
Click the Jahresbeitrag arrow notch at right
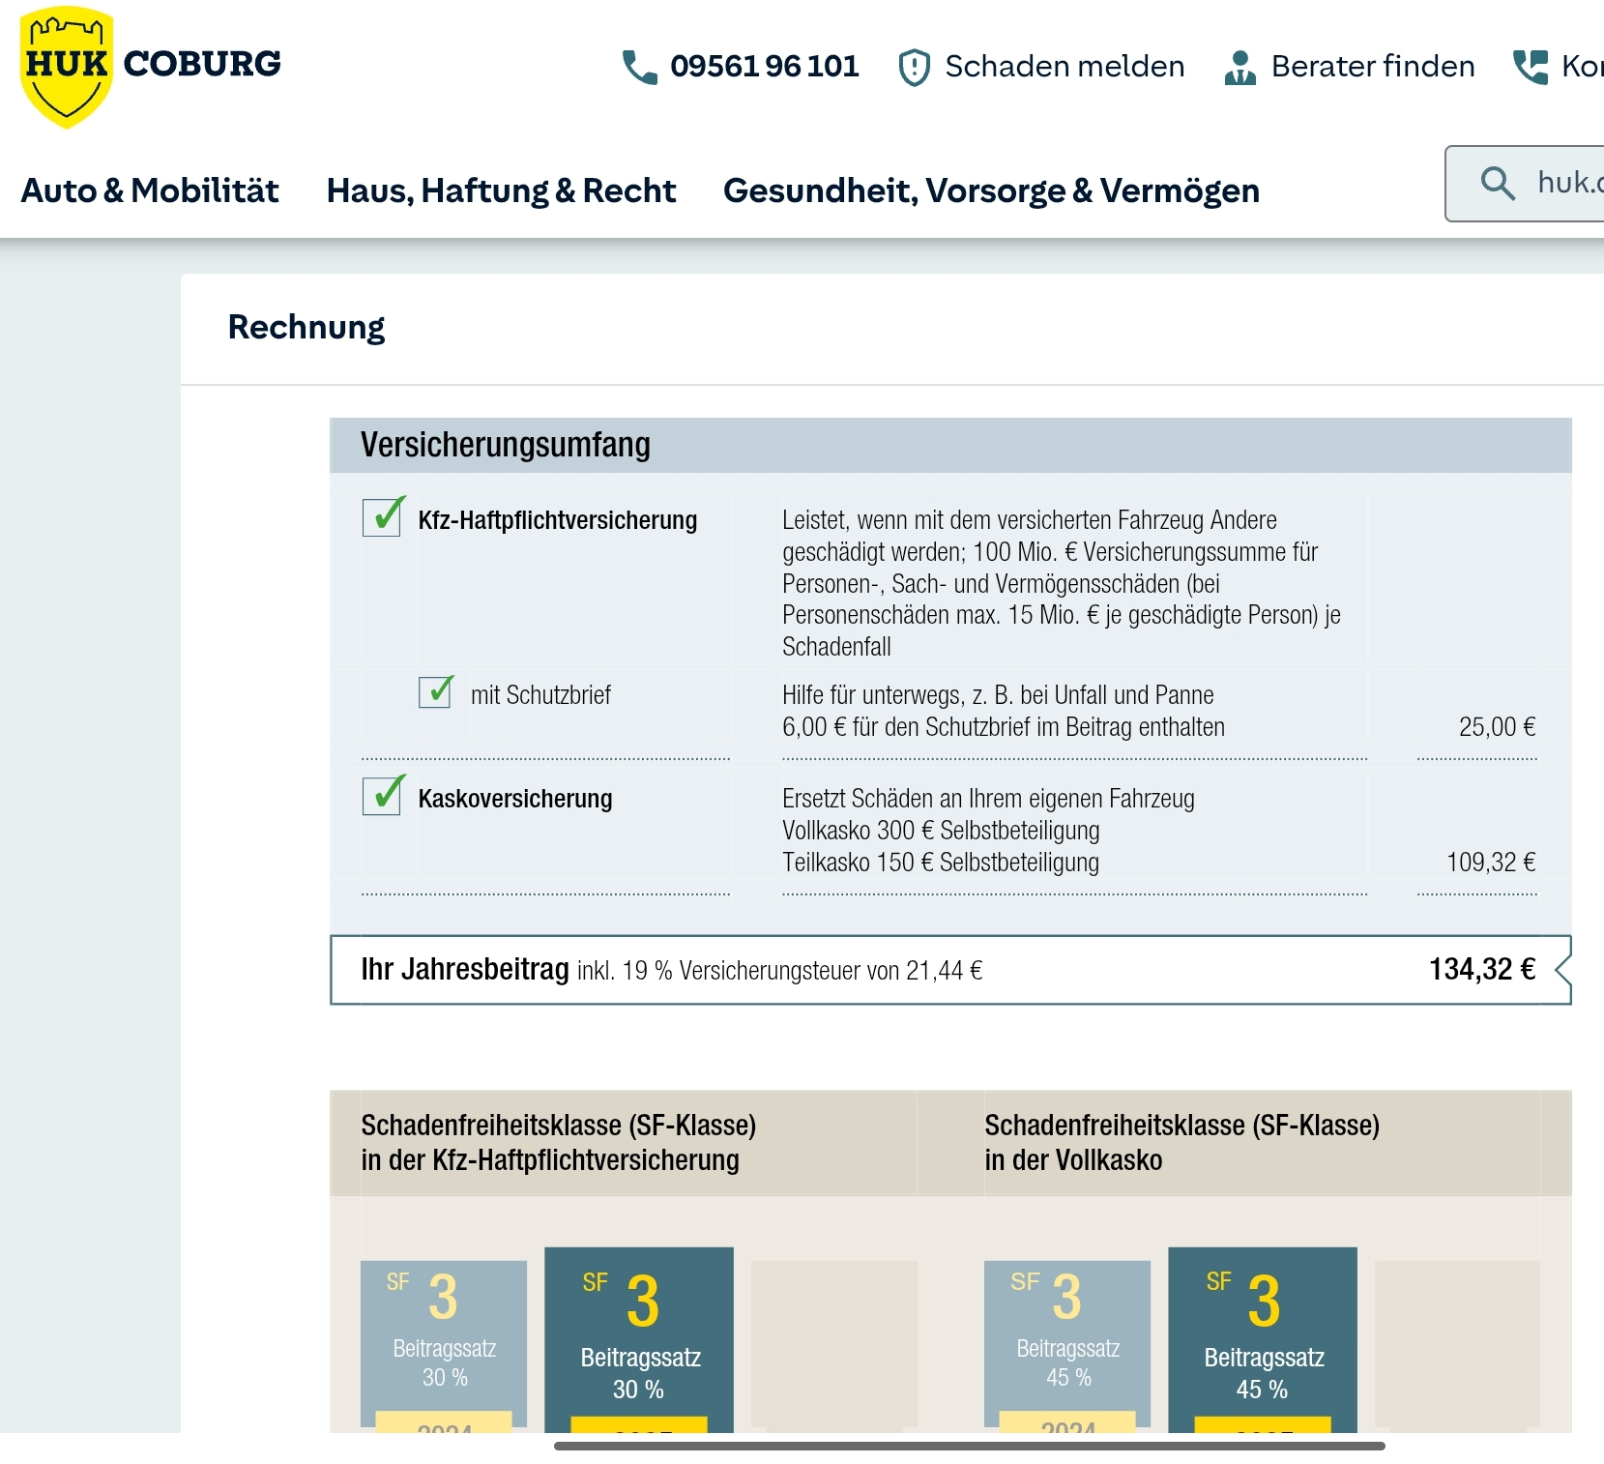(1561, 970)
